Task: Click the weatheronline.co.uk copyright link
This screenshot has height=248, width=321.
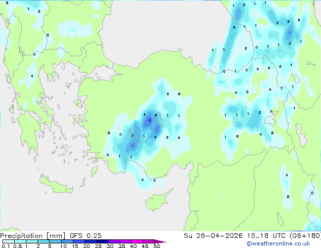Action: coord(278,243)
